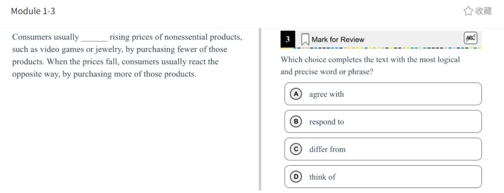This screenshot has height=193, width=504.
Task: Select the circled letter C option
Action: click(x=295, y=149)
